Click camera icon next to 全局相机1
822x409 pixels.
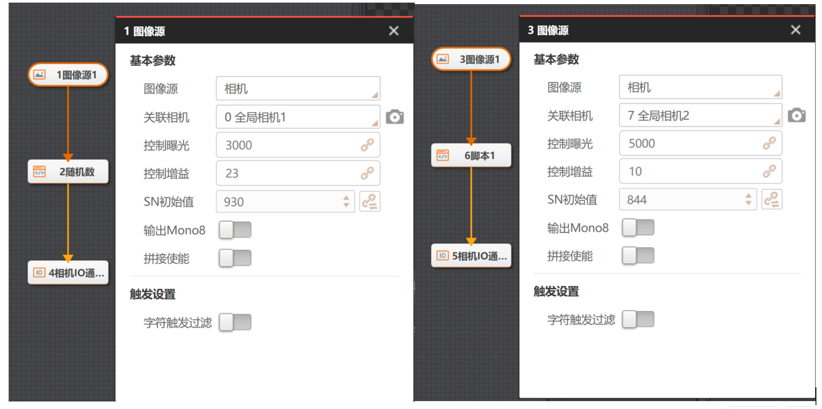394,117
